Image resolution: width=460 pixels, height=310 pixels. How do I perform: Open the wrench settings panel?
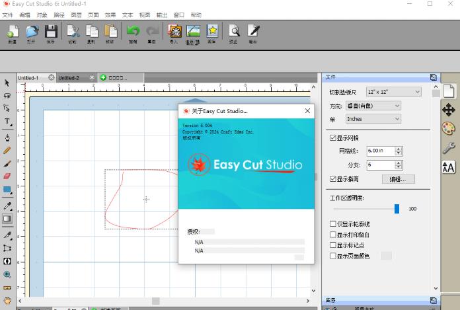(x=449, y=147)
